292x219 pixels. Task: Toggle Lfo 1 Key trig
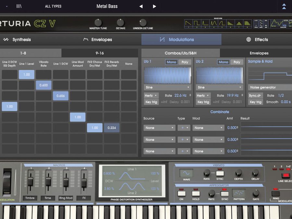point(151,102)
